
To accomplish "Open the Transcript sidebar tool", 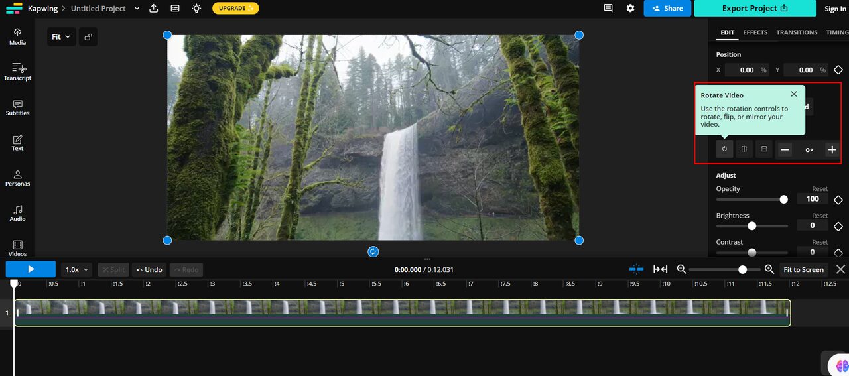I will 17,72.
